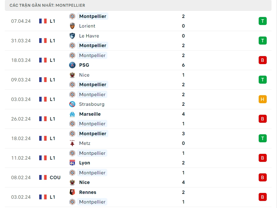The height and width of the screenshot is (208, 277).
Task: Click the red B badge for Rennes match
Action: pyautogui.click(x=263, y=197)
